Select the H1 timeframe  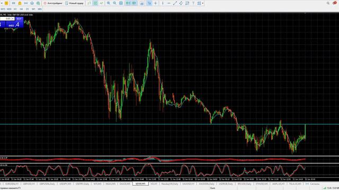coord(15,9)
